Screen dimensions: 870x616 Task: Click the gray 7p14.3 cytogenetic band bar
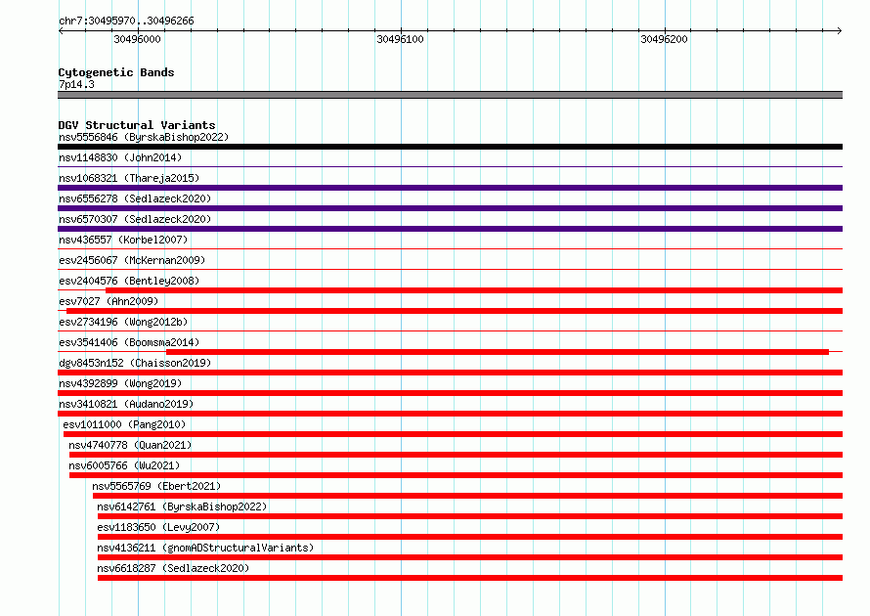click(x=450, y=95)
